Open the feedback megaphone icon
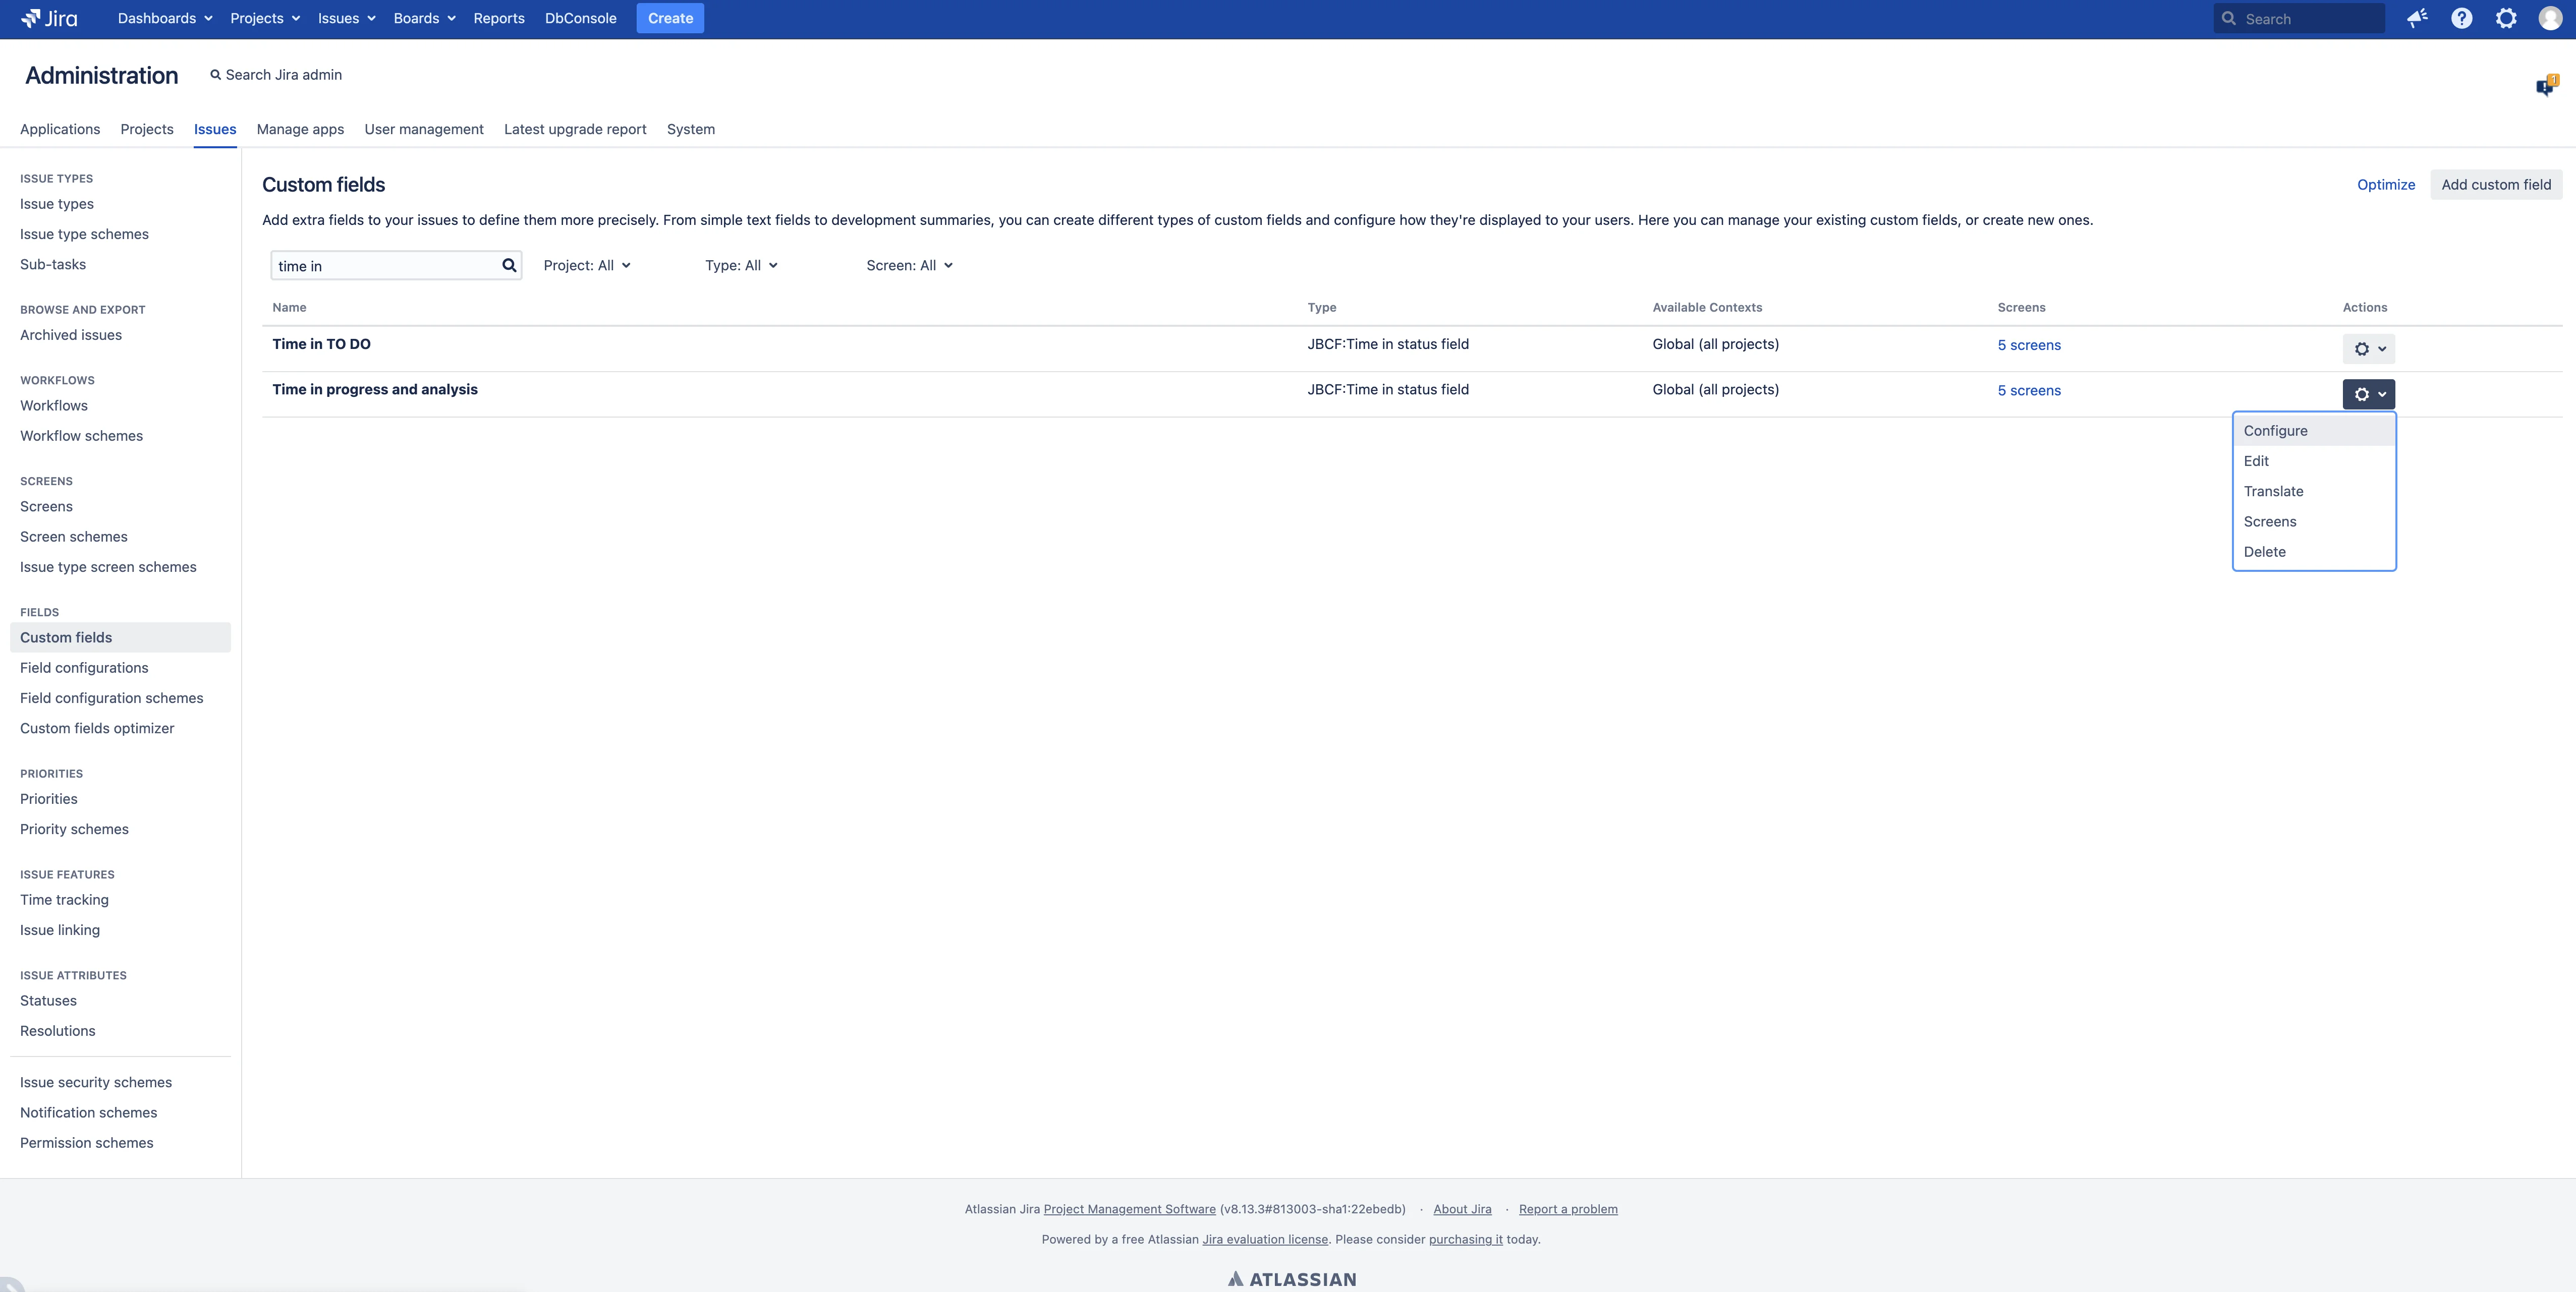The height and width of the screenshot is (1292, 2576). coord(2417,18)
